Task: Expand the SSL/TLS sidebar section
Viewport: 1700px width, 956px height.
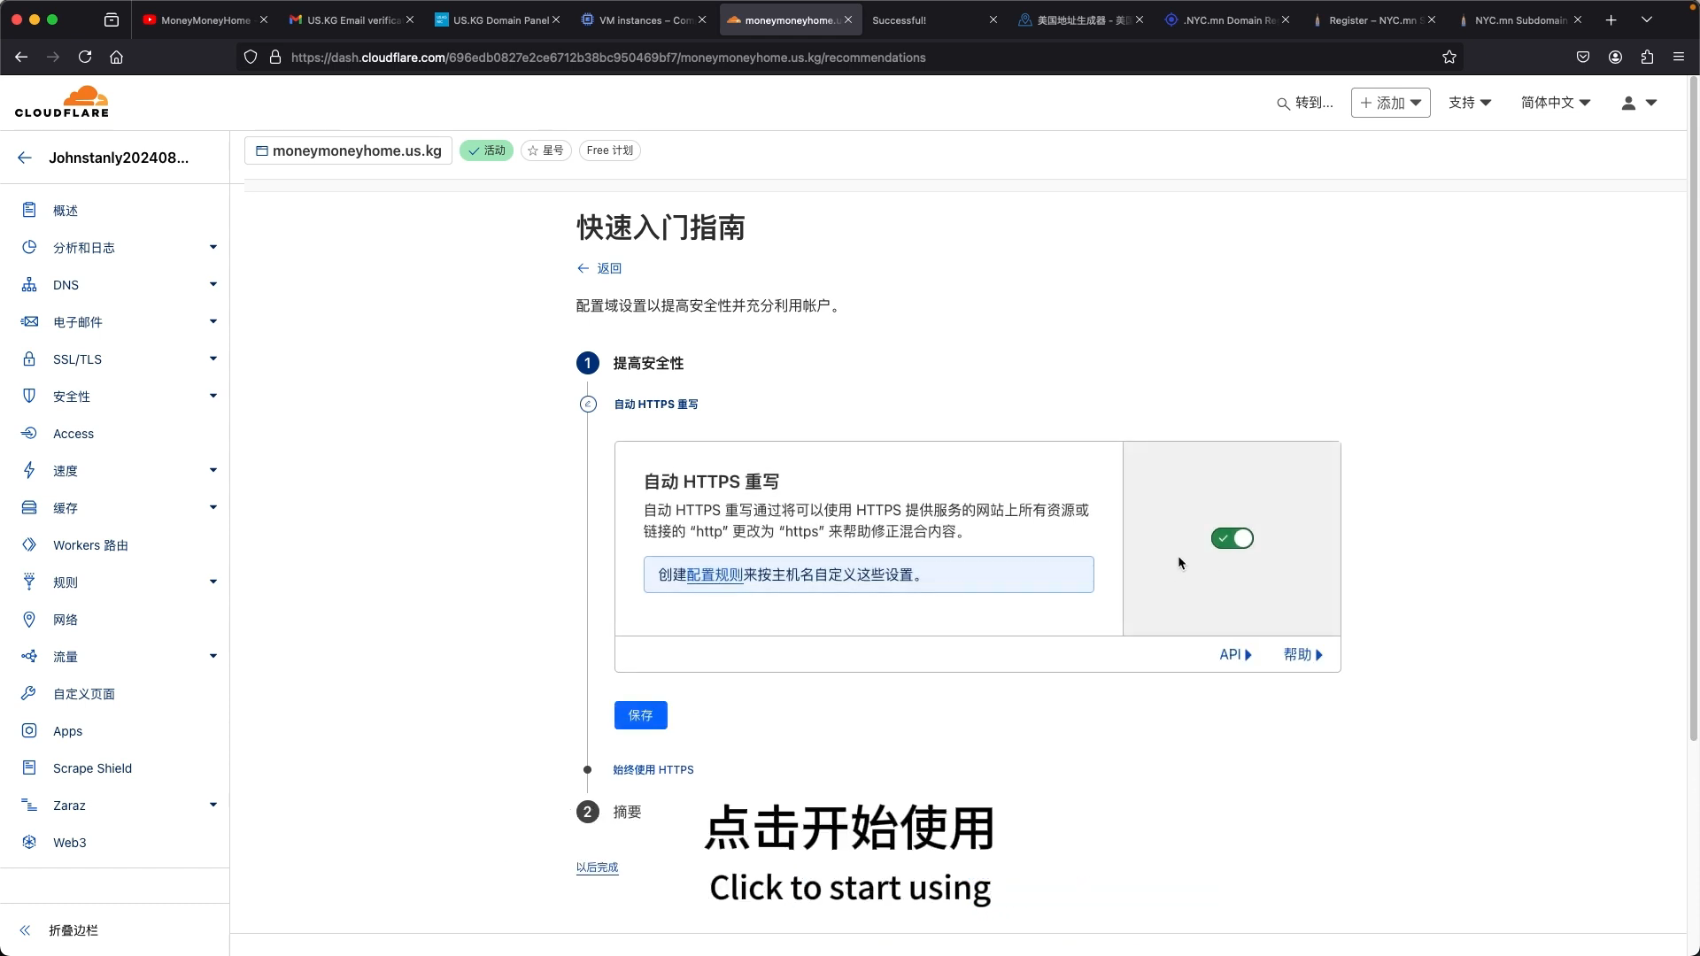Action: (213, 358)
